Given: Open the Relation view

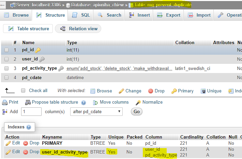Looking at the screenshot, I should (x=79, y=29).
